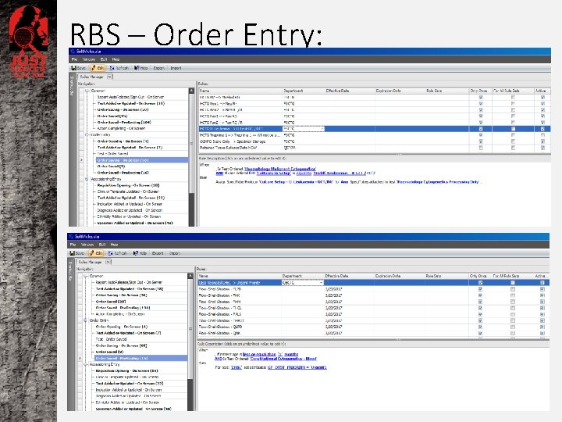Click the app icon in lower window title bar
This screenshot has height=422, width=562.
[x=71, y=237]
